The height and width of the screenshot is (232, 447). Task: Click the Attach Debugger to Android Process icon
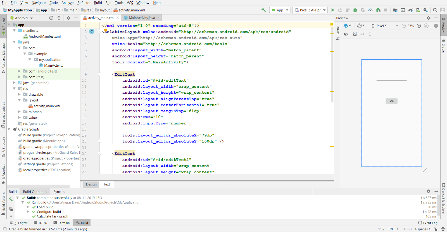point(378,10)
